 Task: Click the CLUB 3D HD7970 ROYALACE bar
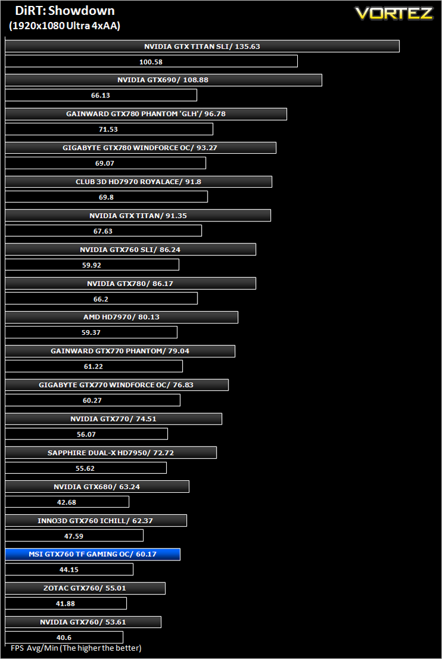tap(138, 182)
